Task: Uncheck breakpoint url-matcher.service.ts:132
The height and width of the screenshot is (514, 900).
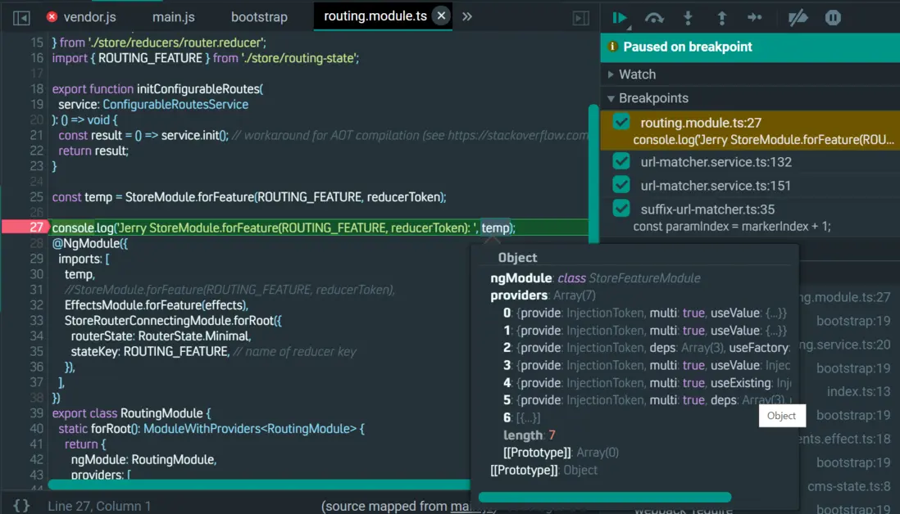Action: (x=621, y=161)
